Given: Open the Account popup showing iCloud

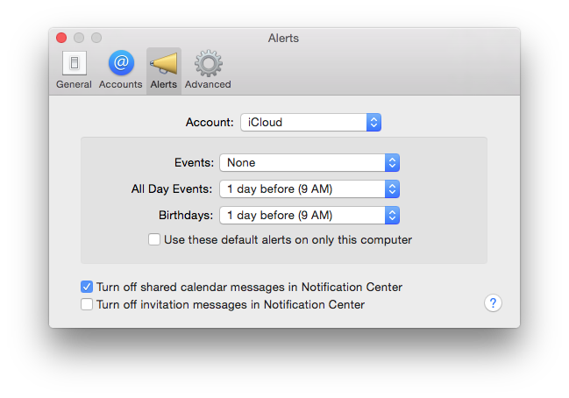Looking at the screenshot, I should click(310, 122).
